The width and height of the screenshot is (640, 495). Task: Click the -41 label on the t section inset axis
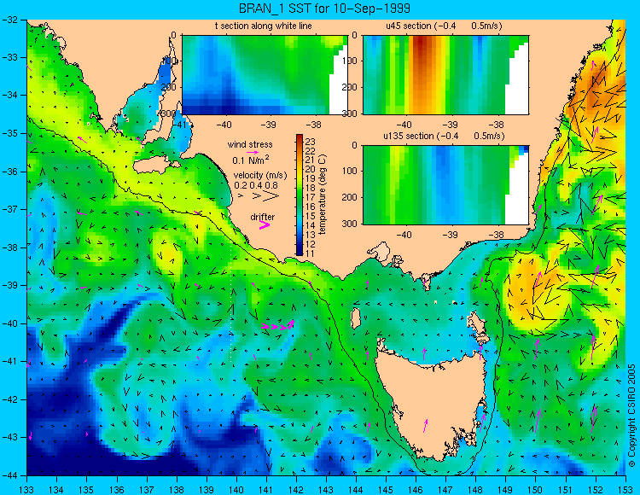pos(178,125)
